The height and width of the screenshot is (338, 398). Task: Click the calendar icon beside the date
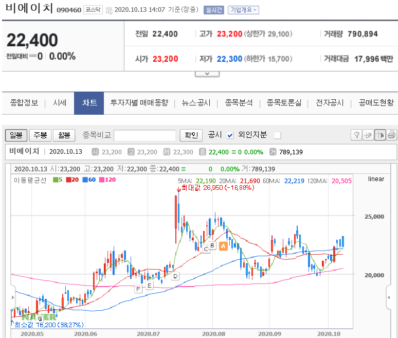109,10
